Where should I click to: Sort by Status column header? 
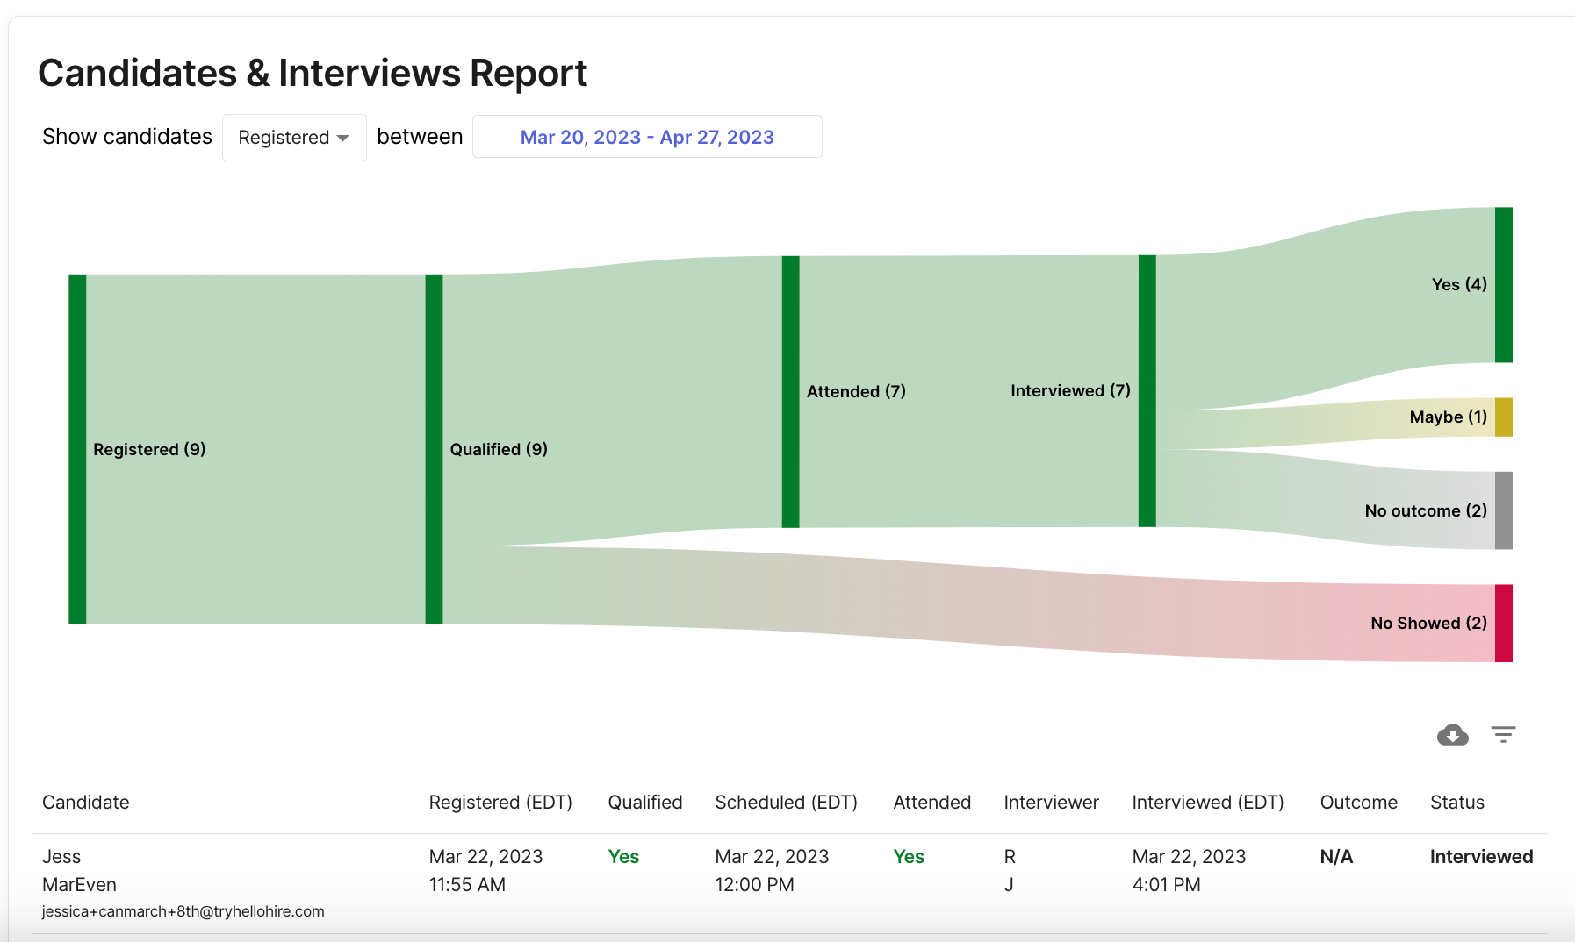point(1457,803)
